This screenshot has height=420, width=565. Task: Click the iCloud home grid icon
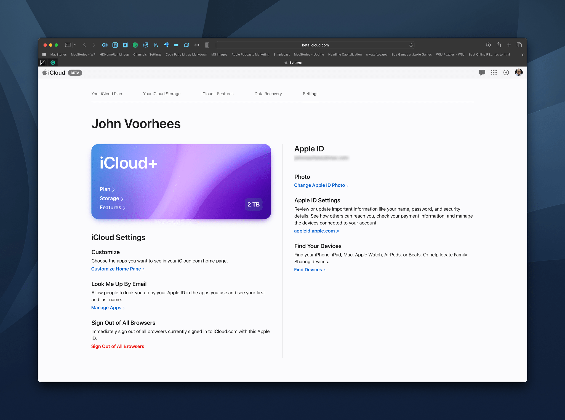(494, 72)
